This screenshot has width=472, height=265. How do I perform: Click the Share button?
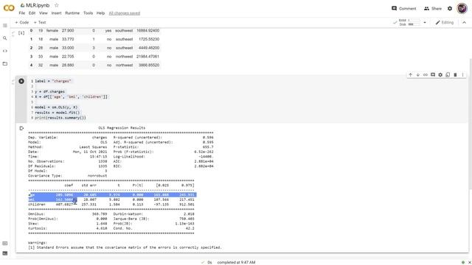click(433, 8)
